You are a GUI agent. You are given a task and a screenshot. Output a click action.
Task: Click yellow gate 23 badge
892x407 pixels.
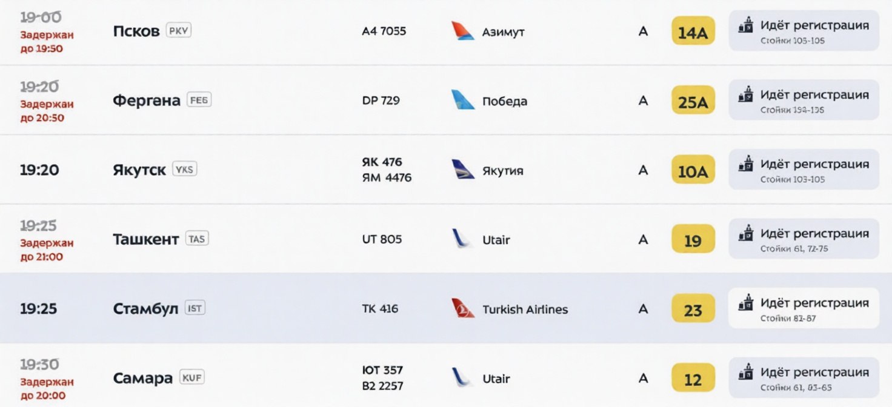(x=693, y=309)
